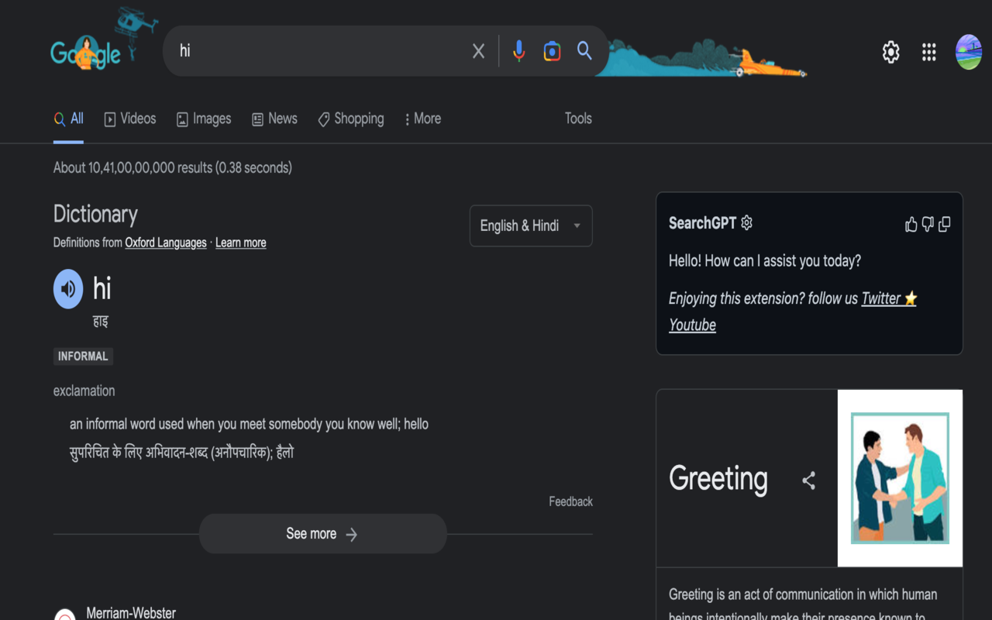Open the Tools option
992x620 pixels.
point(578,119)
